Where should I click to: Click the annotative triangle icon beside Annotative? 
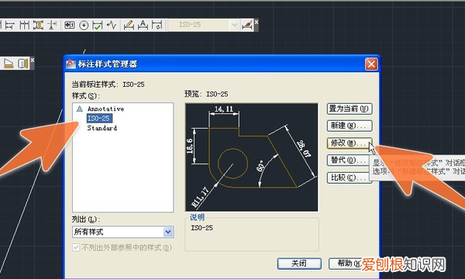click(x=80, y=108)
